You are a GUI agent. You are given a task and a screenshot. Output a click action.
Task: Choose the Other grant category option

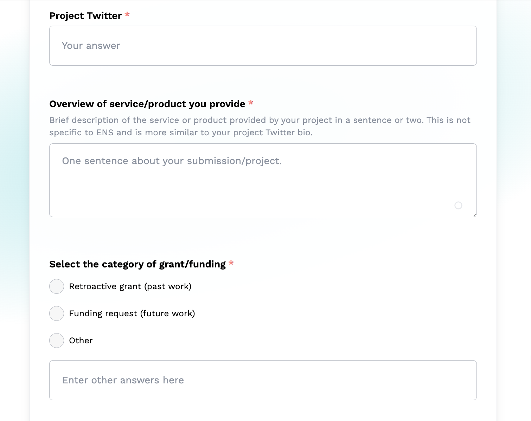57,341
